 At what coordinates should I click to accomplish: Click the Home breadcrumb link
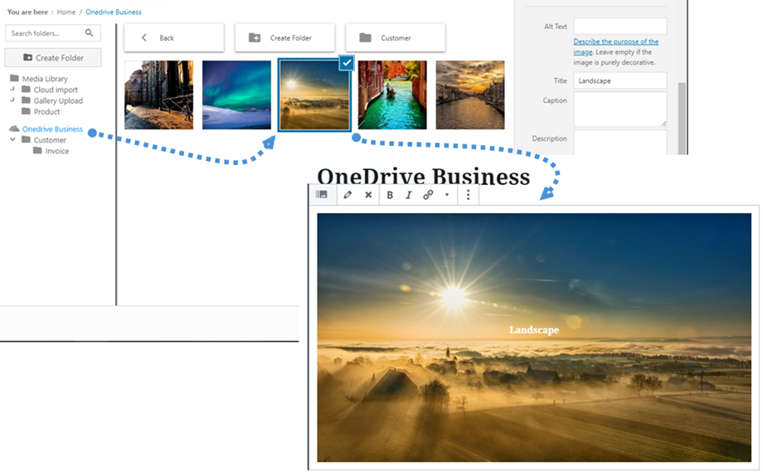coord(66,12)
